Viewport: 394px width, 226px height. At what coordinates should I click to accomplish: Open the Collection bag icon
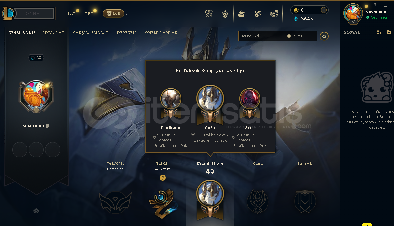tap(242, 14)
